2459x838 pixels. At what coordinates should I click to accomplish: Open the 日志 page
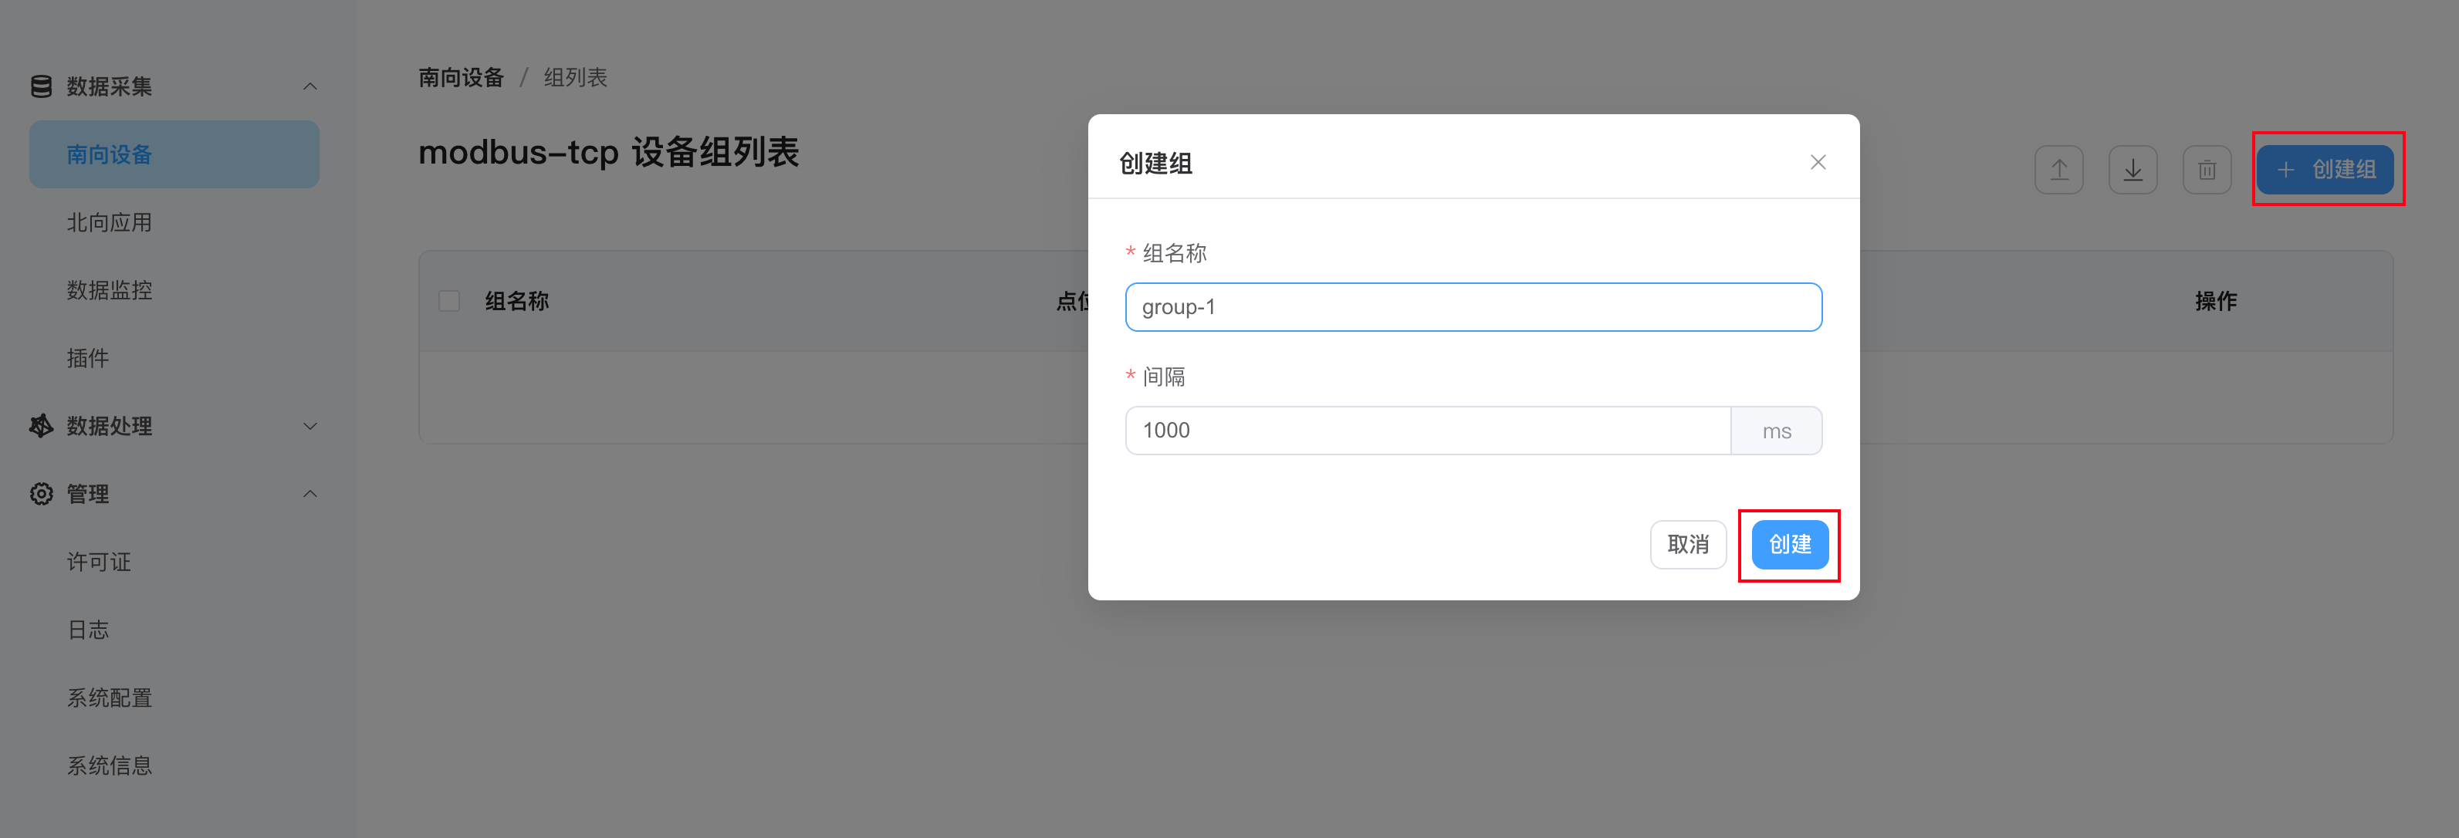point(88,629)
